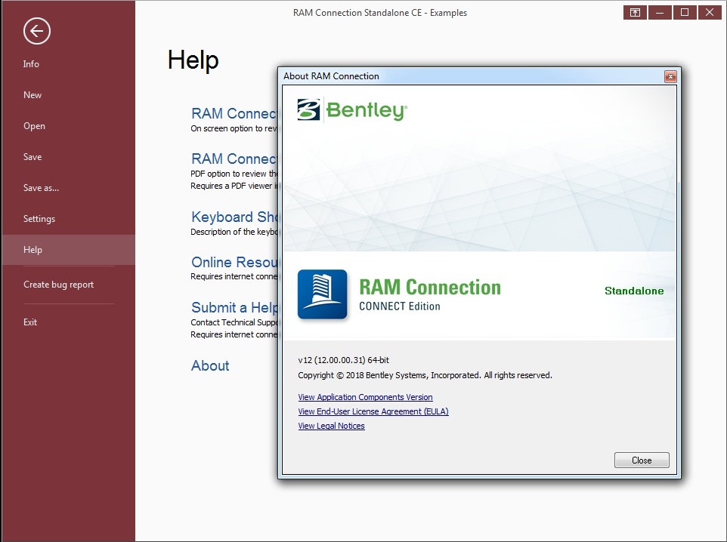Open View Application Components Version link
This screenshot has width=727, height=542.
pyautogui.click(x=365, y=397)
